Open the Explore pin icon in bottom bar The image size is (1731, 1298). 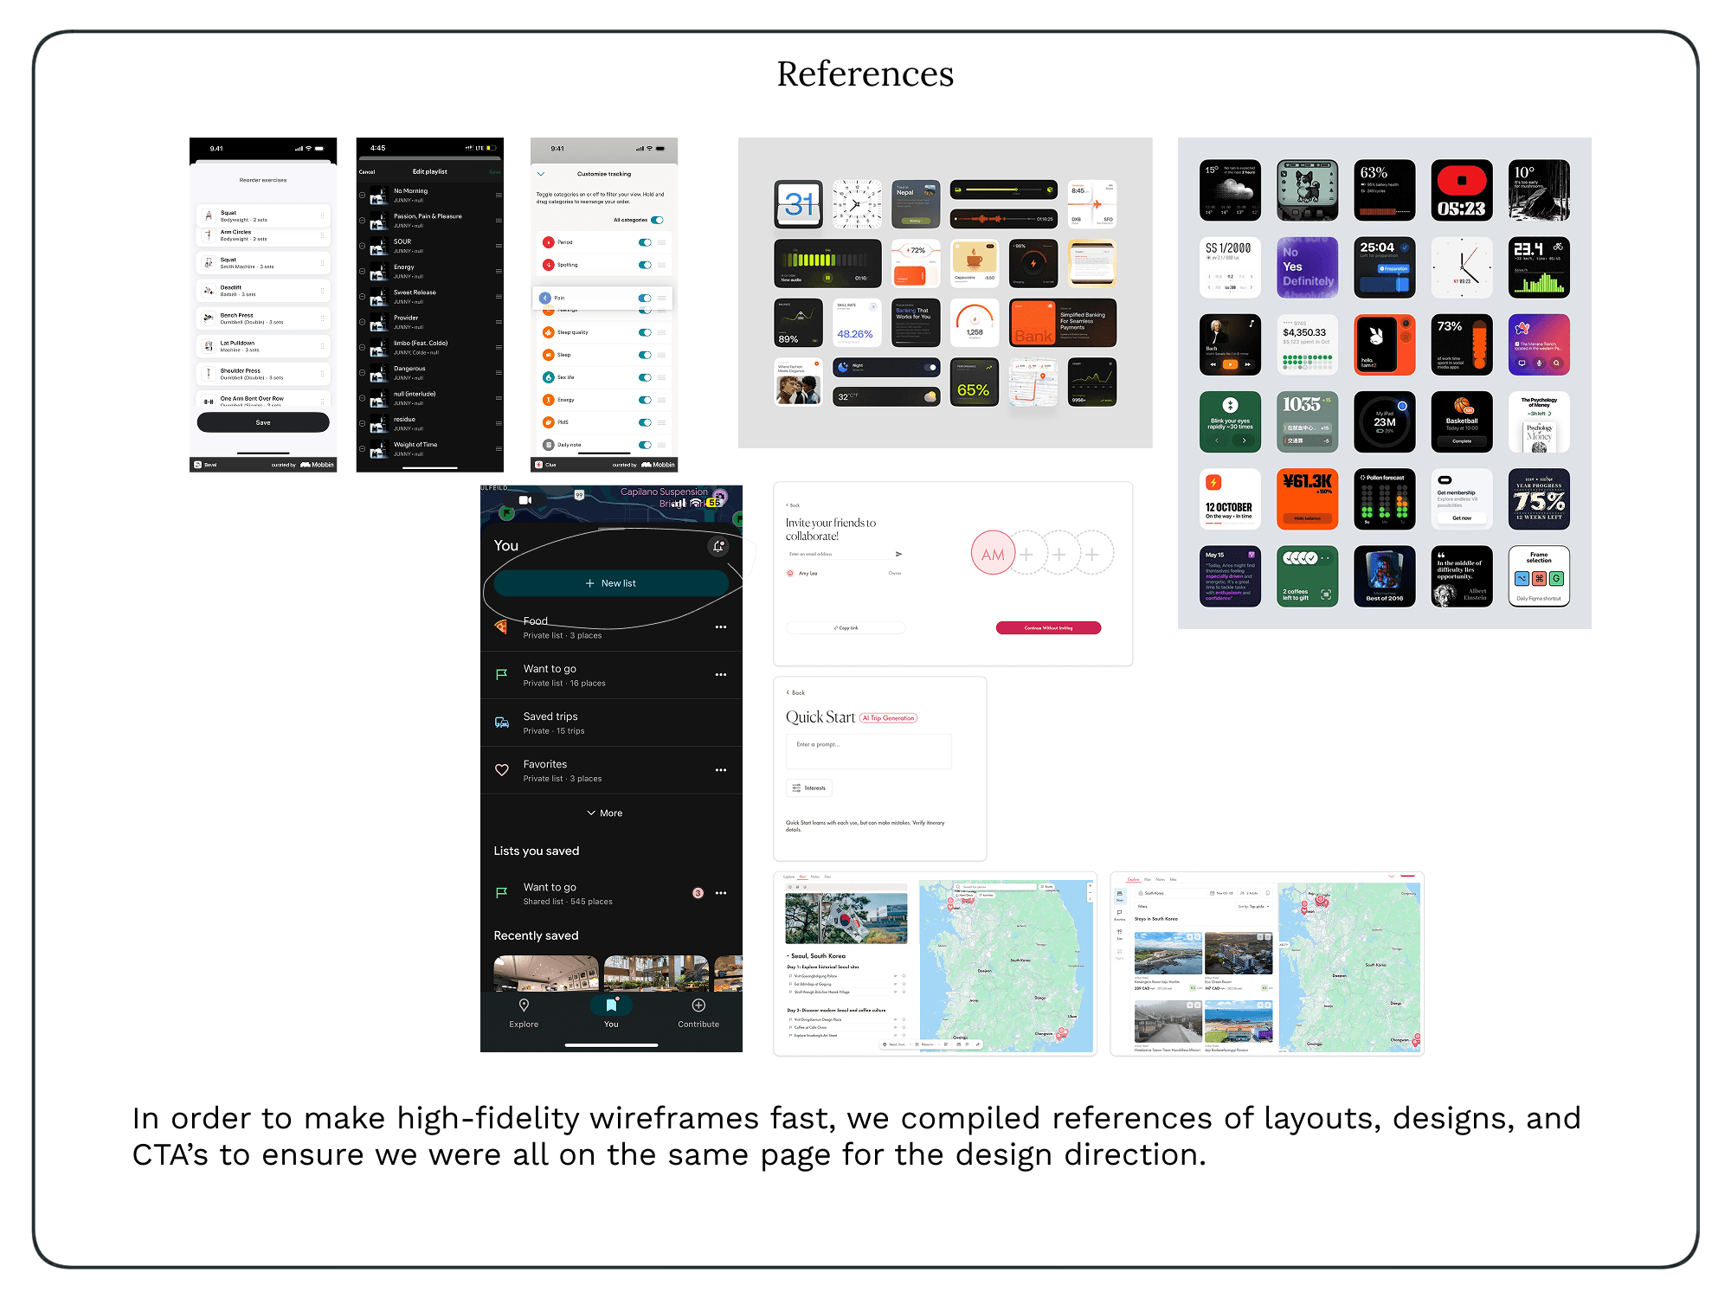point(524,1006)
